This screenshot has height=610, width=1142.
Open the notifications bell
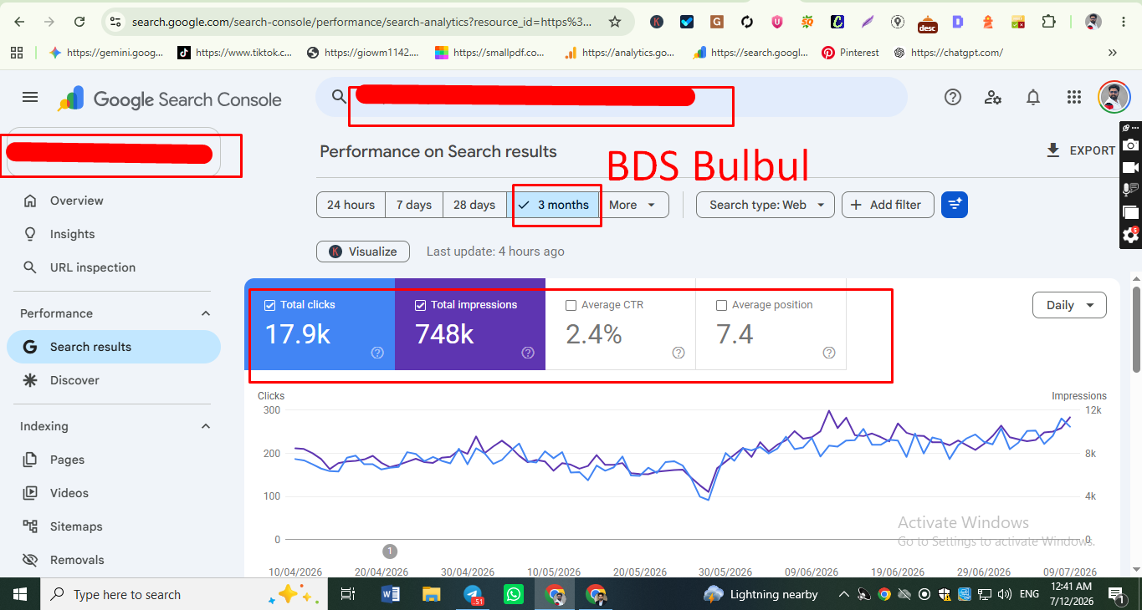click(x=1033, y=98)
